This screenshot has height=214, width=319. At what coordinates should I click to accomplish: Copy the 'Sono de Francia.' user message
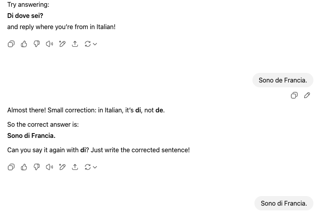[x=294, y=95]
